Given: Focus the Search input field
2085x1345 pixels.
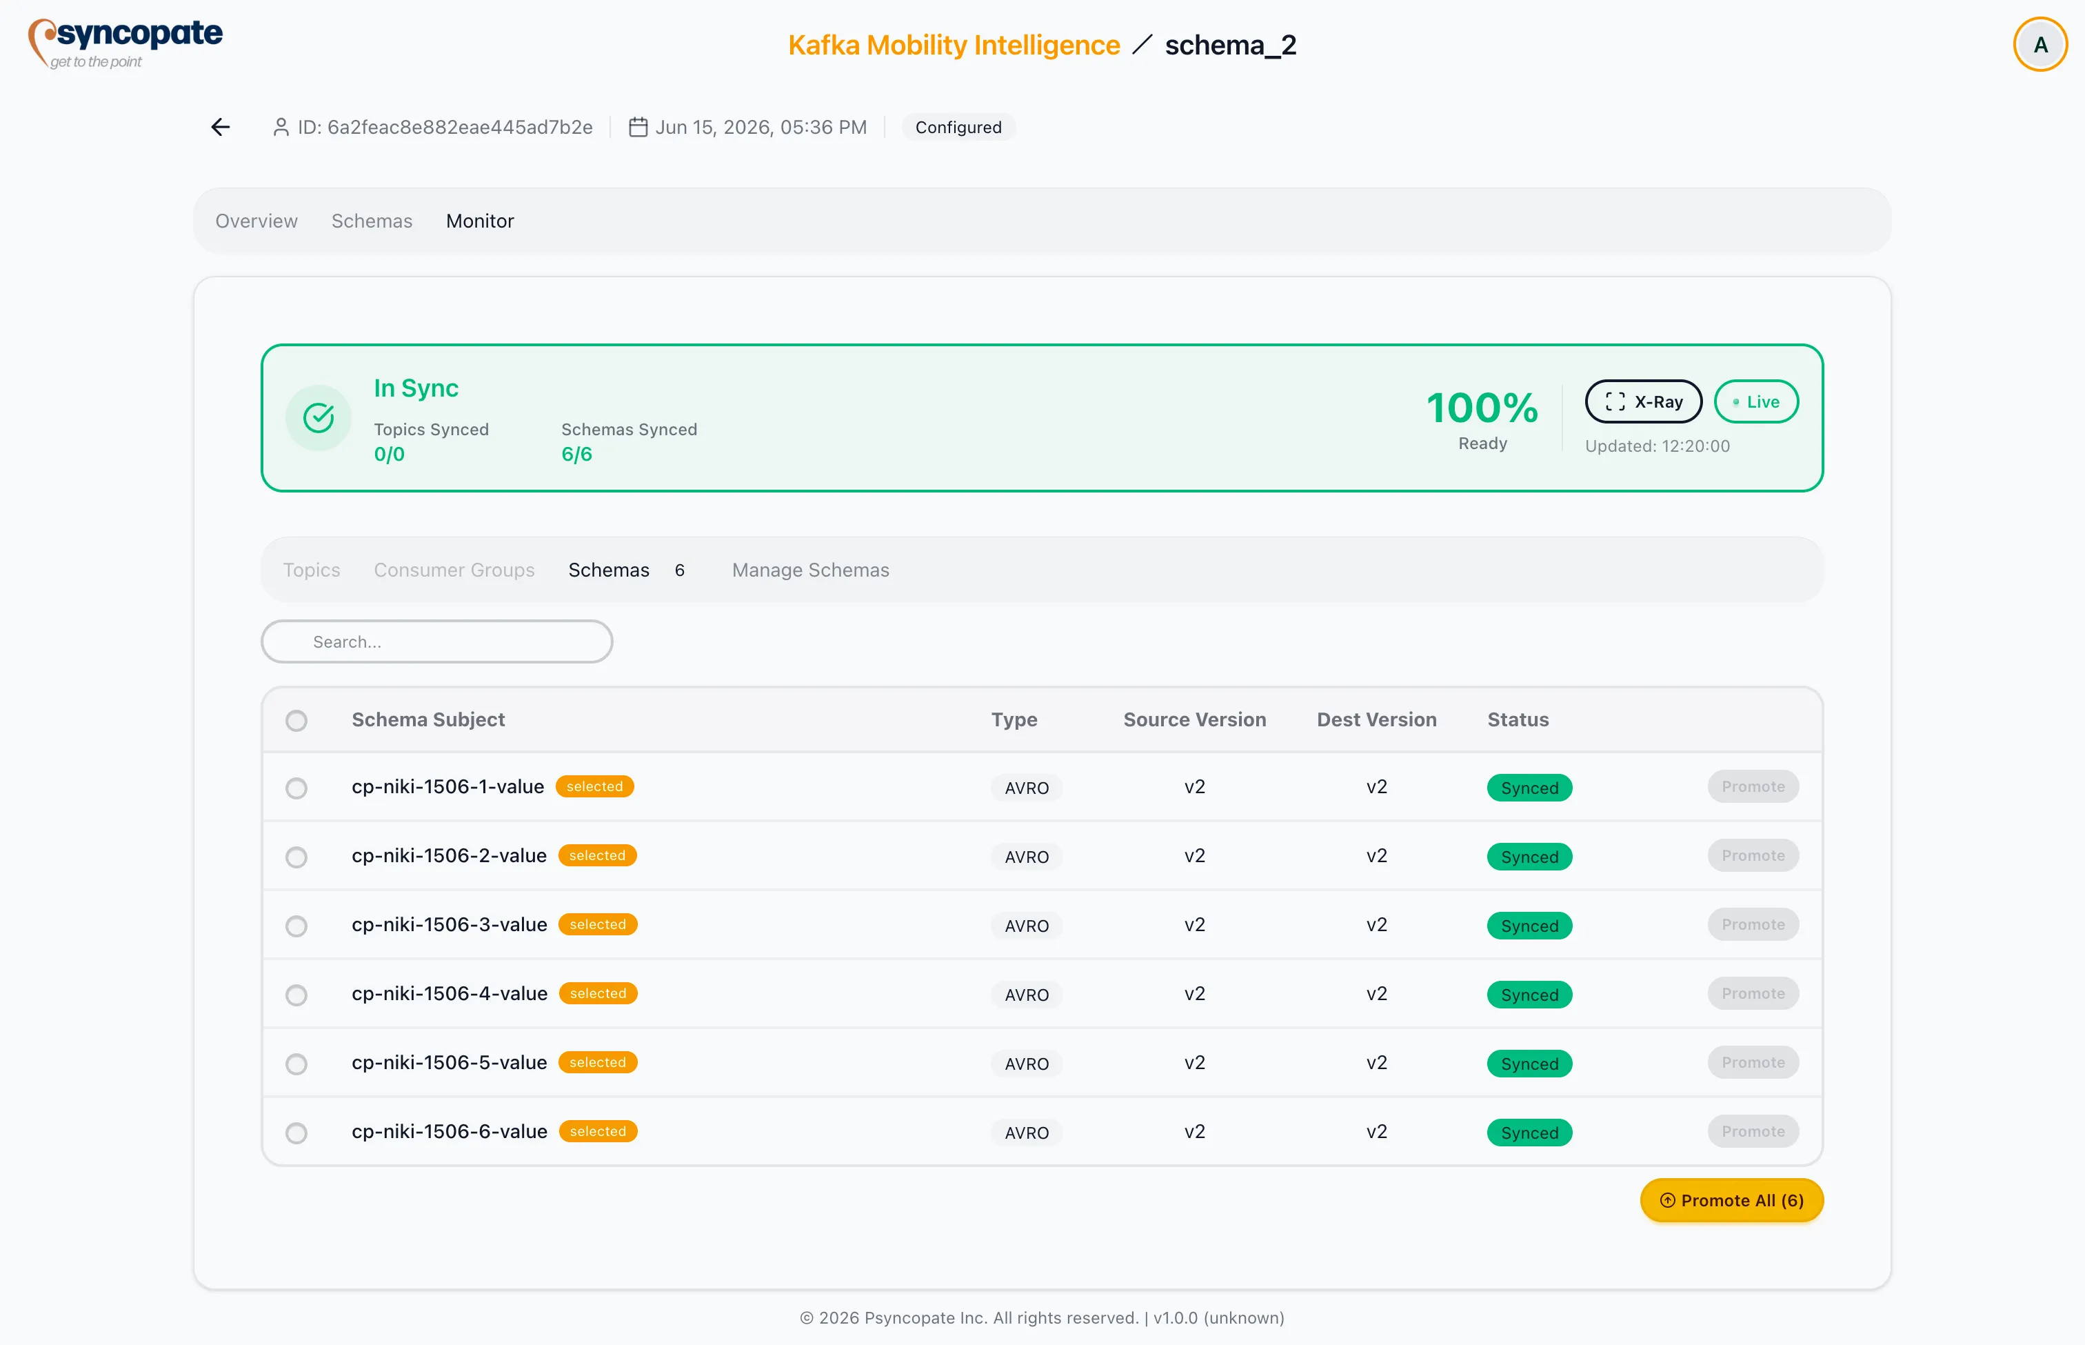Looking at the screenshot, I should pyautogui.click(x=436, y=642).
